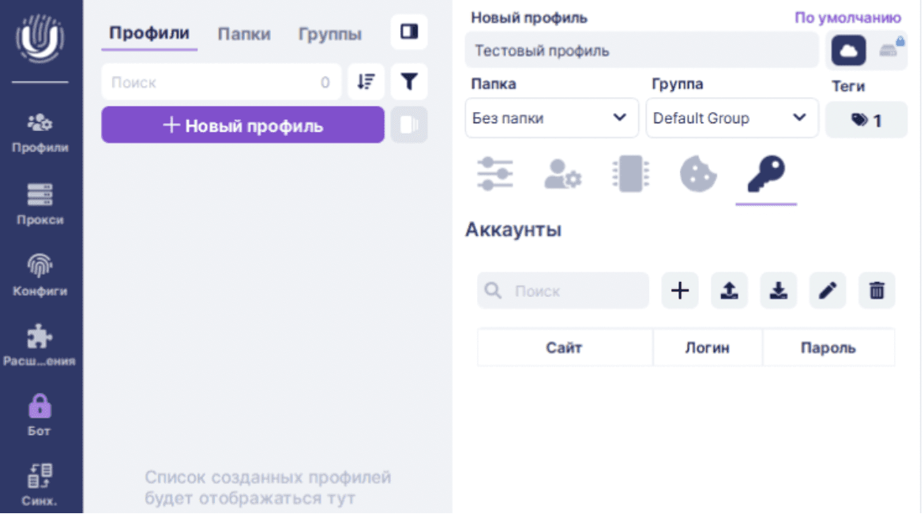Switch to the Группы tab
Viewport: 924px width, 514px height.
(330, 34)
